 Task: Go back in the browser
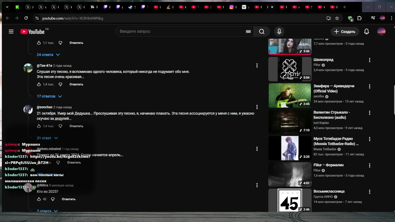[x=8, y=18]
